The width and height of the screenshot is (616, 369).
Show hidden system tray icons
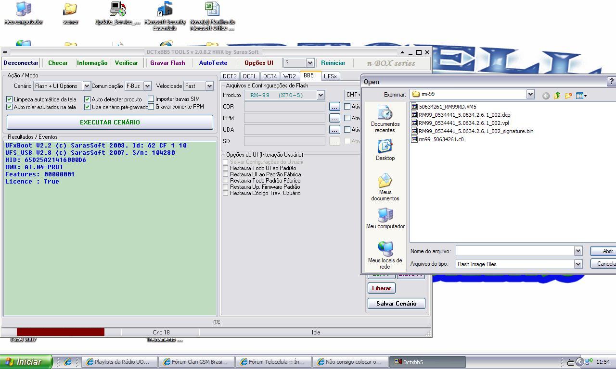[579, 362]
